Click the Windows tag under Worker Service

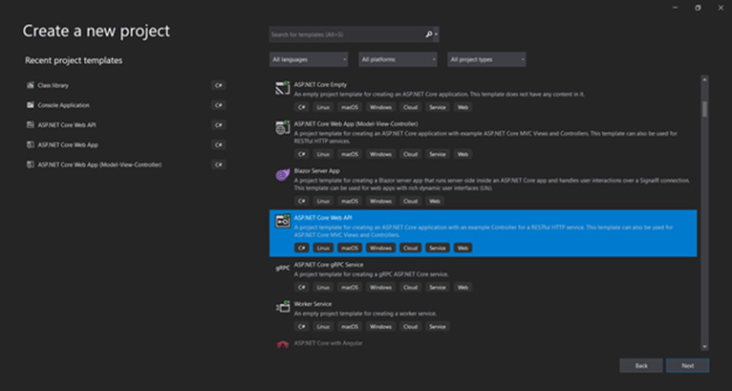pyautogui.click(x=380, y=327)
